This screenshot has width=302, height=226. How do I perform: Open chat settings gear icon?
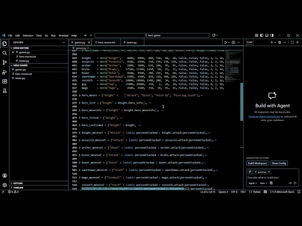click(279, 42)
